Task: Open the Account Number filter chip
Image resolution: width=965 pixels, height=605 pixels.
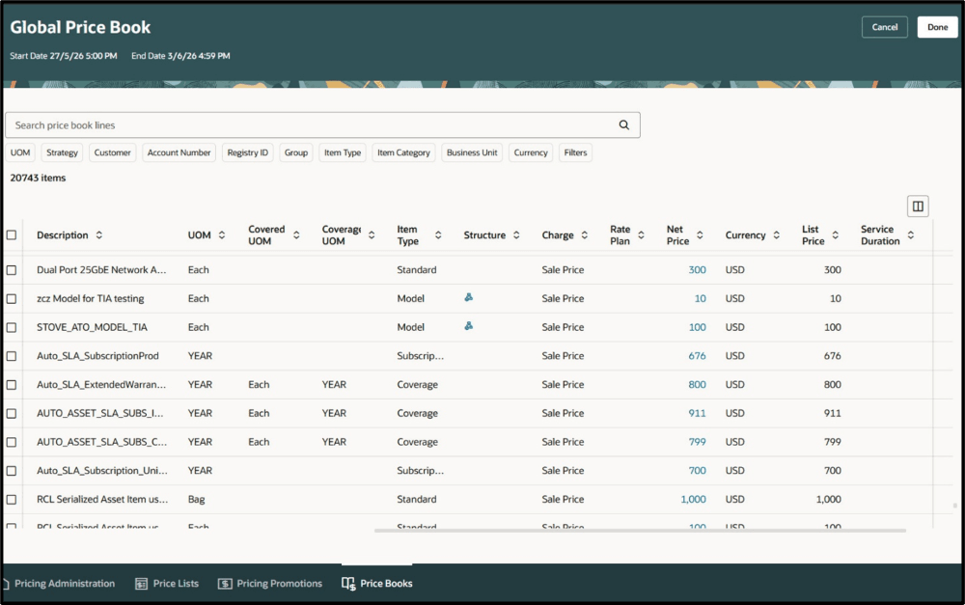Action: pyautogui.click(x=179, y=152)
